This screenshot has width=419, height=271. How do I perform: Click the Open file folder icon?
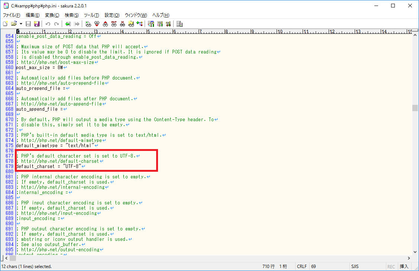coord(14,24)
